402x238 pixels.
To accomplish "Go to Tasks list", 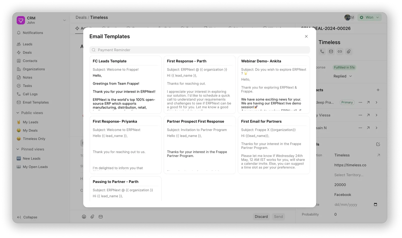I will tap(41, 86).
